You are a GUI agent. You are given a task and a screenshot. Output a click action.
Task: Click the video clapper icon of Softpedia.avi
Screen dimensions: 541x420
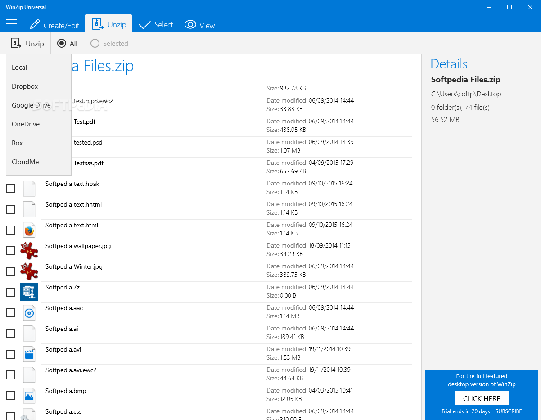(x=29, y=354)
